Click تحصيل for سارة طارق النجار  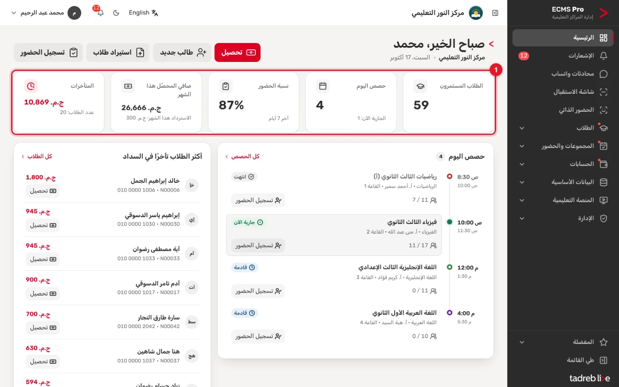[x=43, y=327]
